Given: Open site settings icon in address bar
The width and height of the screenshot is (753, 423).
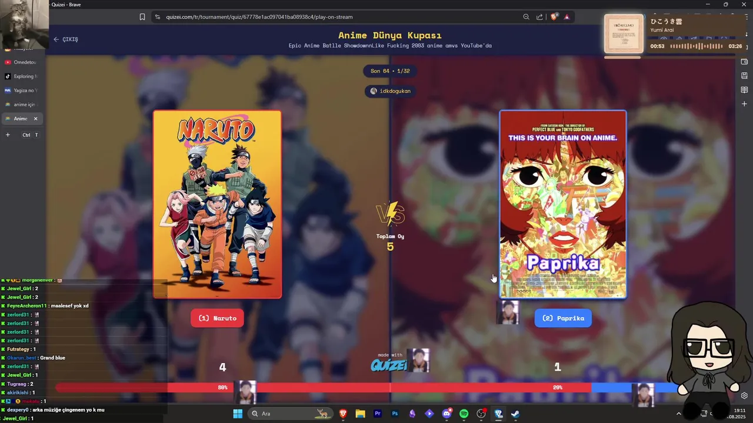Looking at the screenshot, I should (x=158, y=17).
